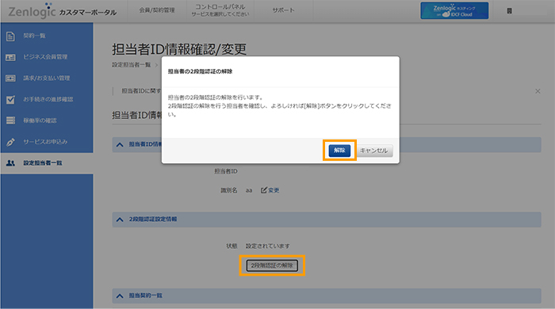Click the 識別名 value aa
555x309 pixels.
249,191
